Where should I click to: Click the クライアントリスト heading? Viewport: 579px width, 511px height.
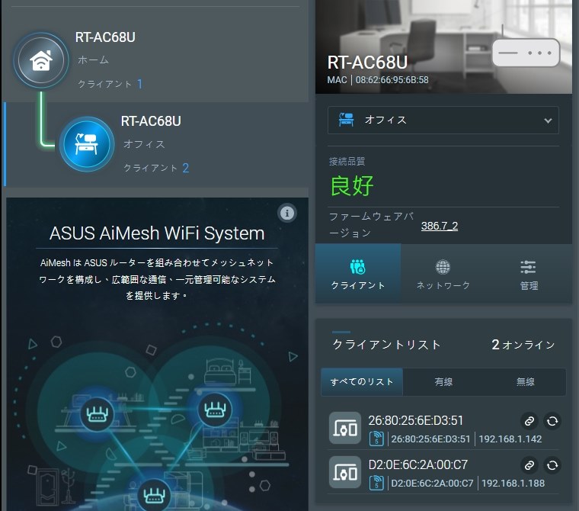[x=386, y=345]
